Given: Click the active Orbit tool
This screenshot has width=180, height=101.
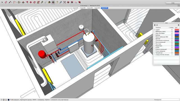Looking at the screenshot, I should pos(53,2).
